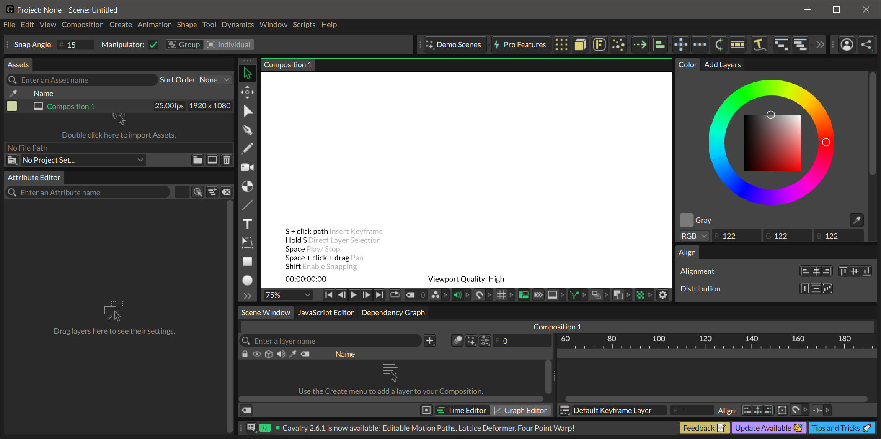Viewport: 881px width, 439px height.
Task: Click the Snap Angle value field
Action: point(75,44)
